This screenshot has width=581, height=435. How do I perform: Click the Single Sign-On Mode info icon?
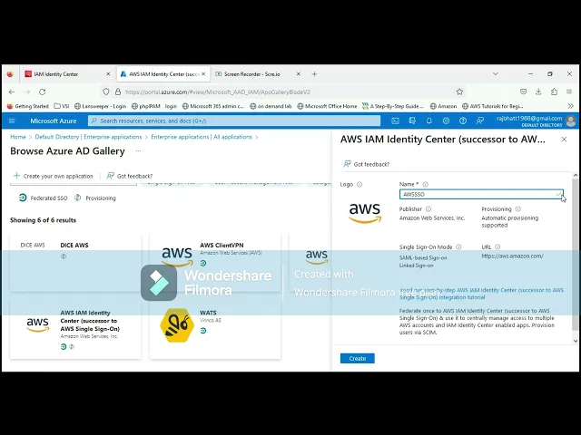(x=458, y=246)
